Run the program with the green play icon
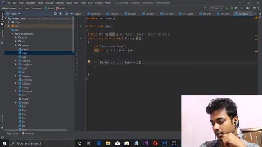 pos(226,8)
